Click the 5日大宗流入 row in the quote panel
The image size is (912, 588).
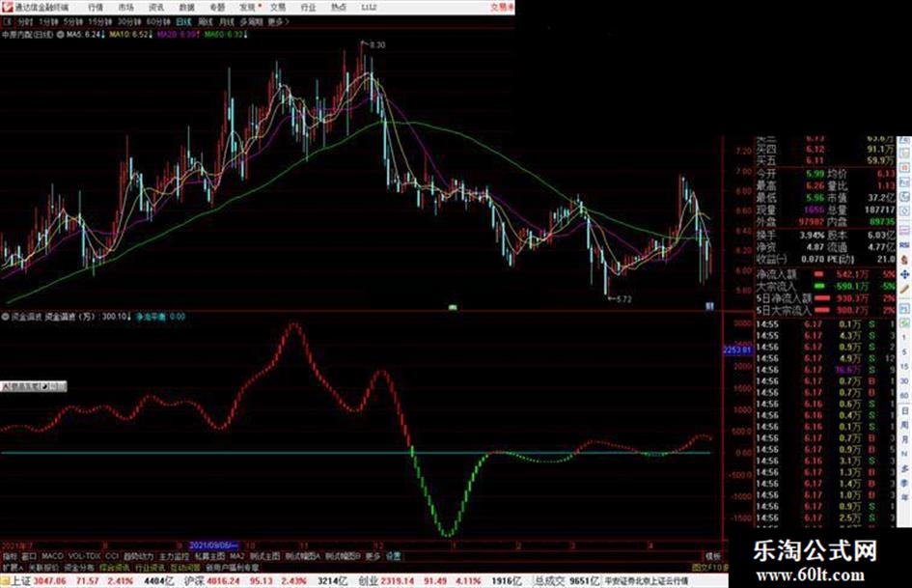pos(825,310)
